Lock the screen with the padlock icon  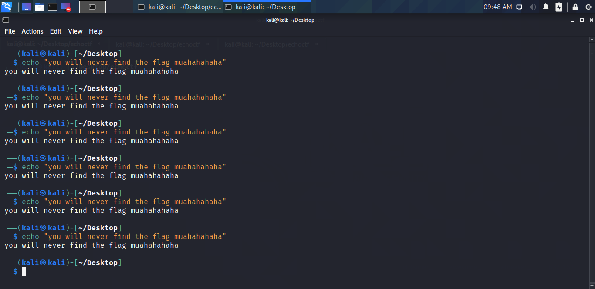pyautogui.click(x=575, y=7)
